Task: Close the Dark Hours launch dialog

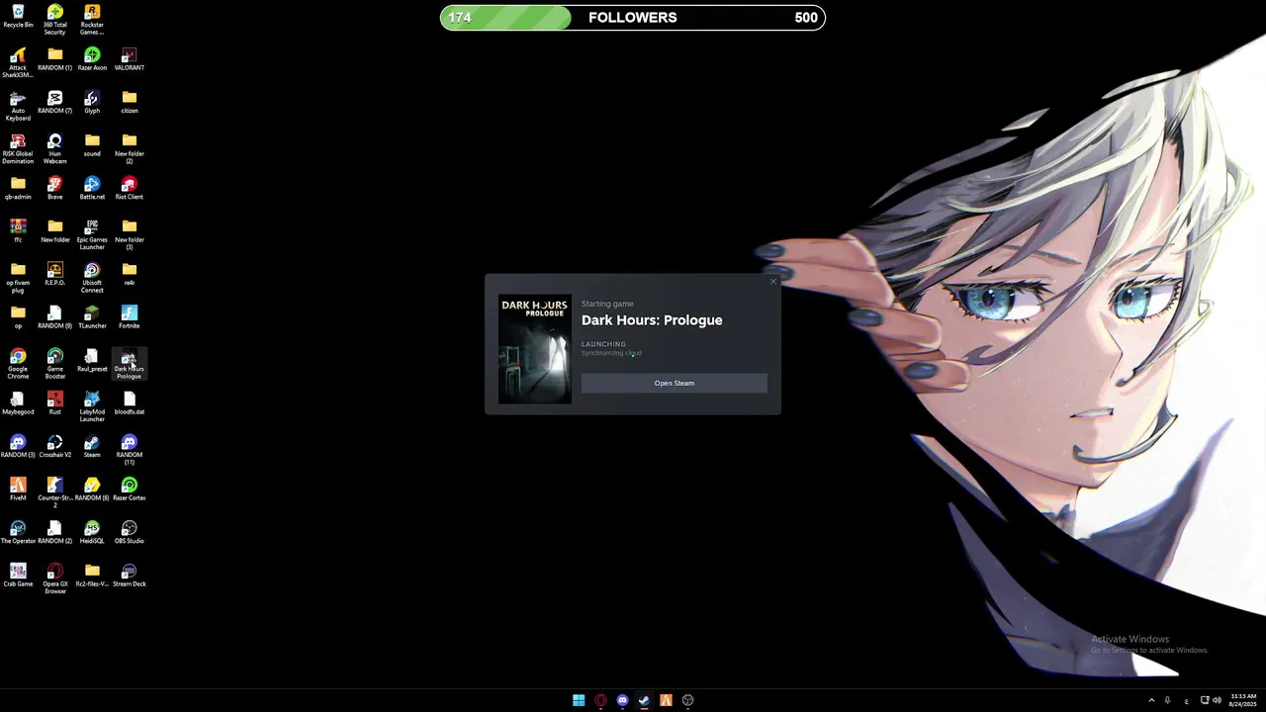Action: tap(773, 282)
